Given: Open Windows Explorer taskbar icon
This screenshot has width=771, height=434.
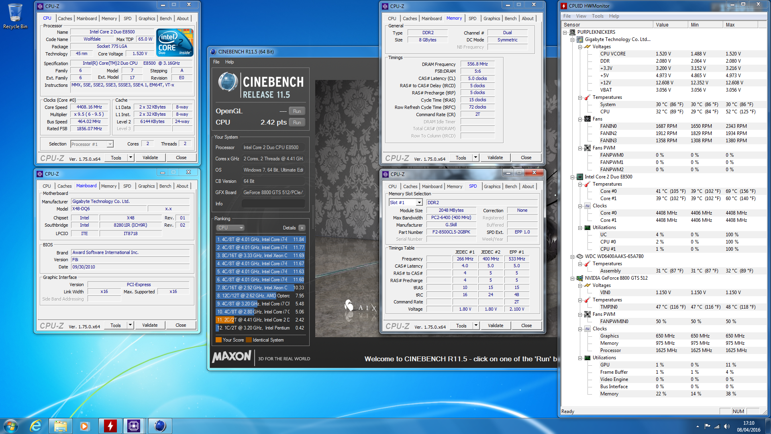Looking at the screenshot, I should (x=60, y=426).
